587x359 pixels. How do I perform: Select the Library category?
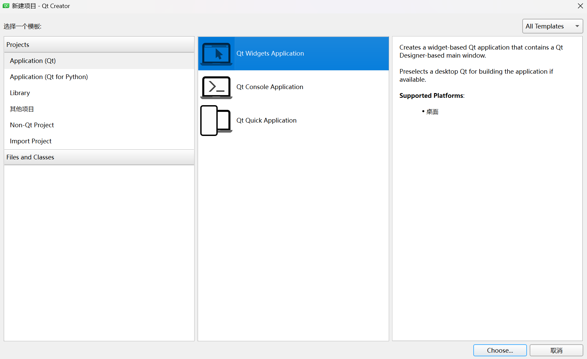pos(99,93)
